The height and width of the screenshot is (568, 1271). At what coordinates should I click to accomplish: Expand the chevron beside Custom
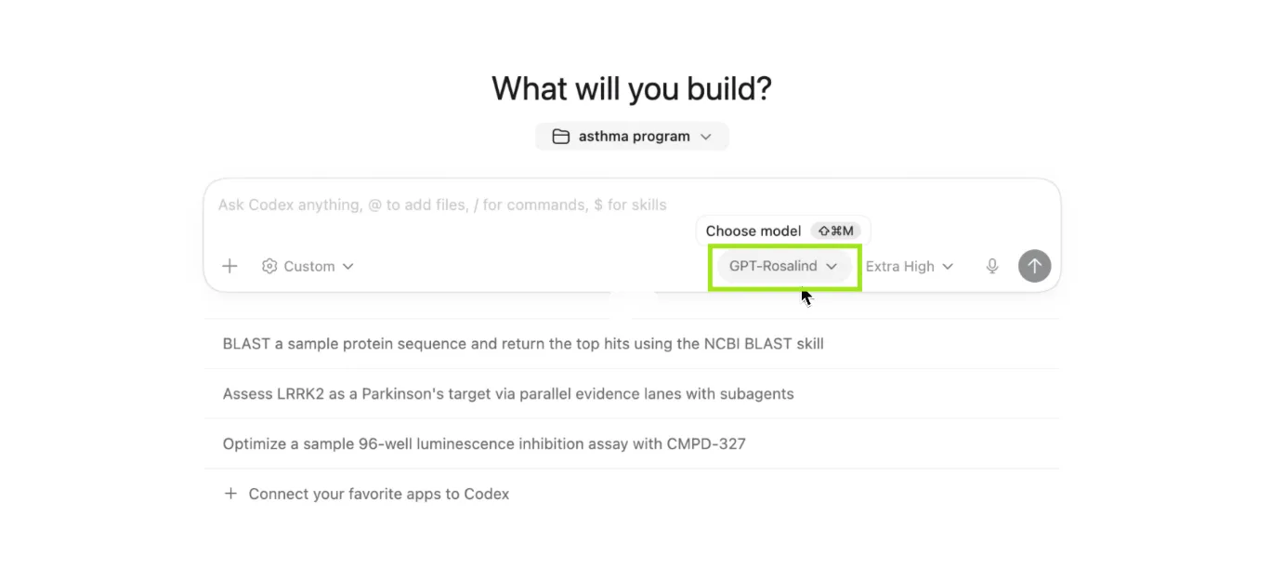click(x=348, y=266)
